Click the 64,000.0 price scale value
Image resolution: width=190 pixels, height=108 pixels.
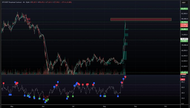184,61
